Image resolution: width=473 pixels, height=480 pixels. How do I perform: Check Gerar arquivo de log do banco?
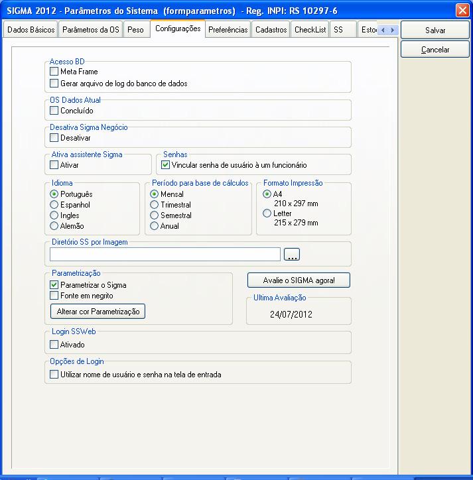(x=54, y=84)
